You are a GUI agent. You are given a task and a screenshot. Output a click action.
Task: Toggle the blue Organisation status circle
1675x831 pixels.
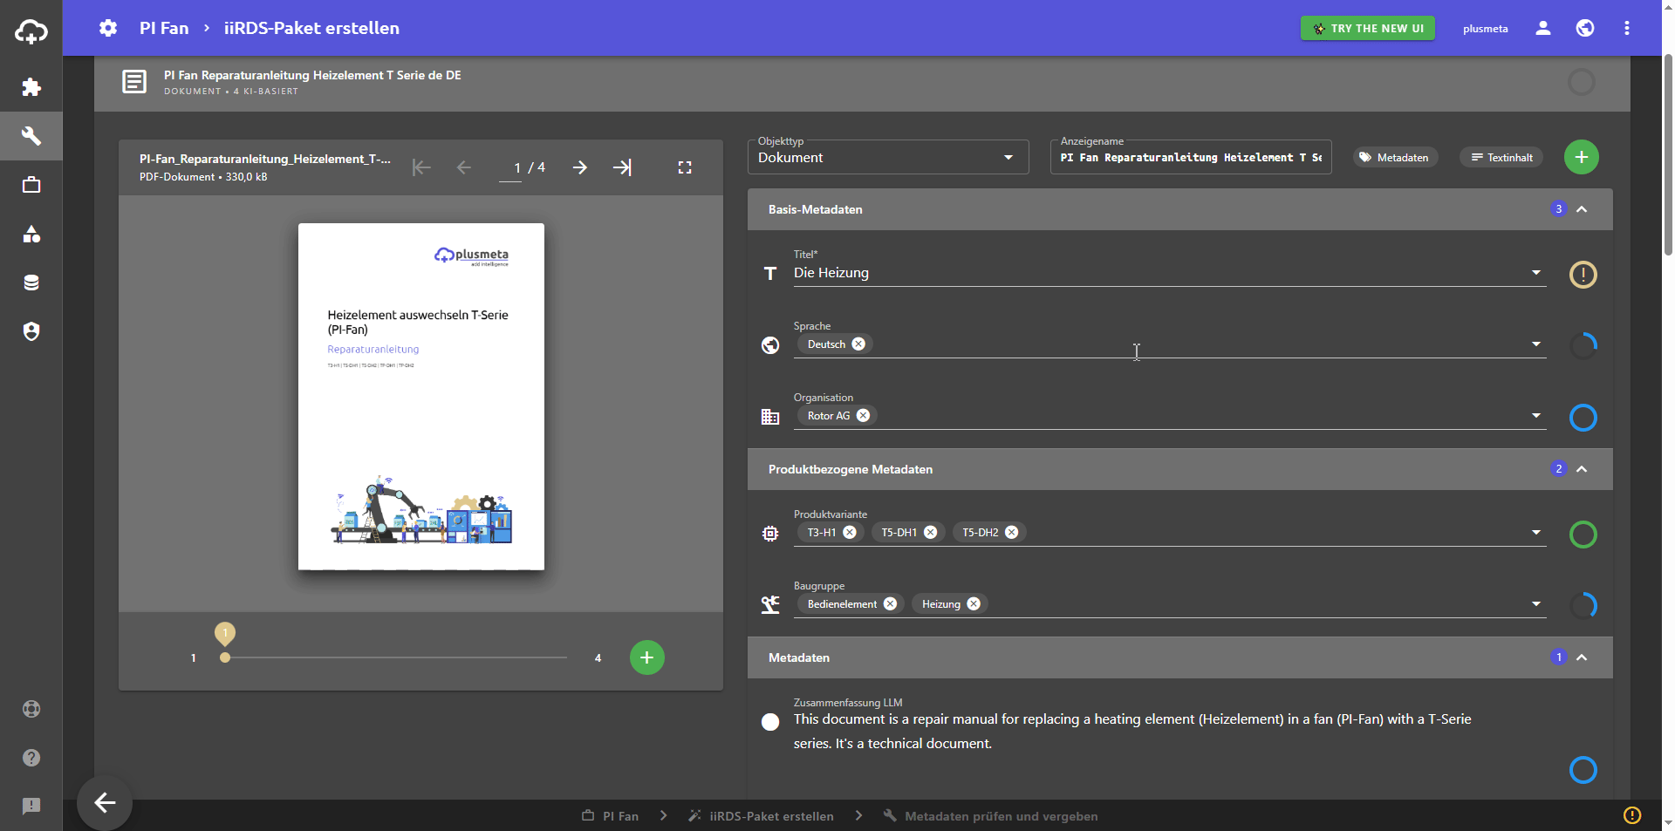(x=1583, y=418)
